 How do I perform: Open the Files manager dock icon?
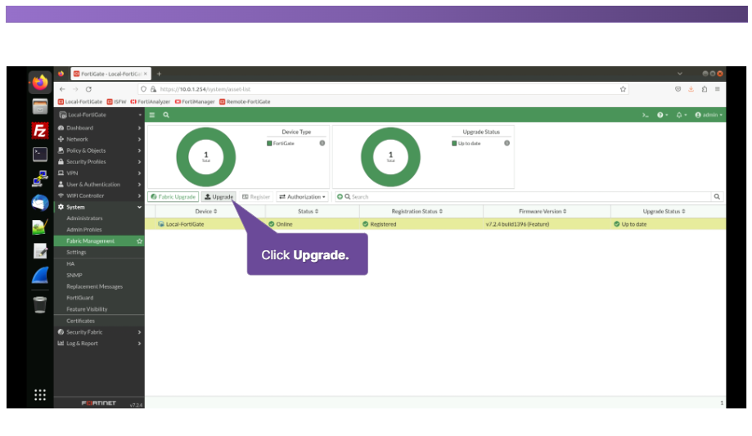tap(40, 106)
